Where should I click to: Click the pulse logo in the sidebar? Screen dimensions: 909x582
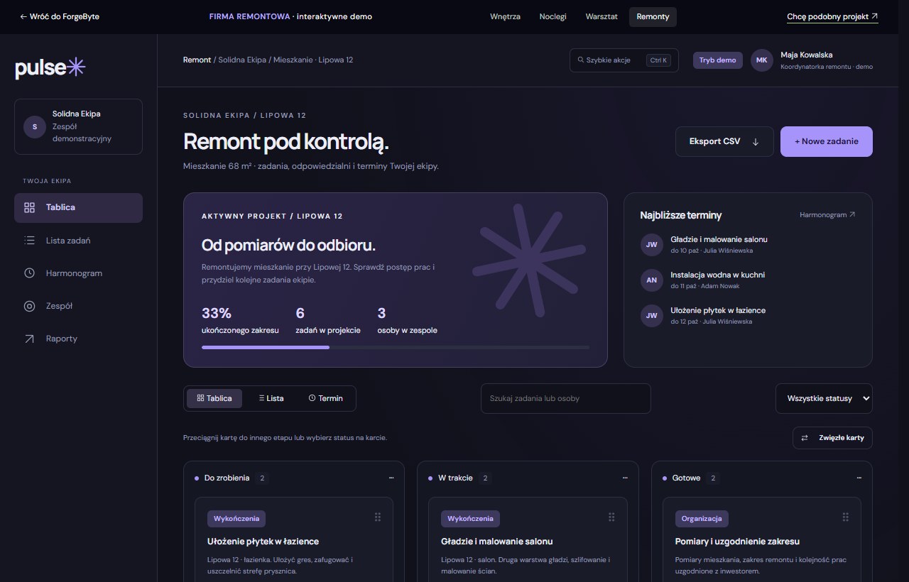pos(50,67)
